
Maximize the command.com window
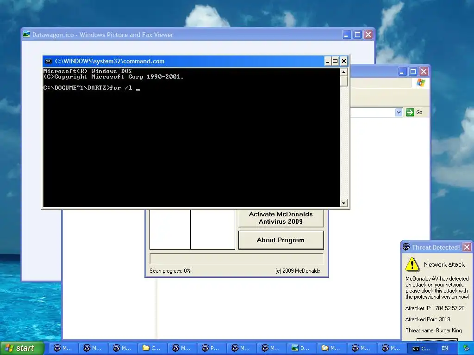335,61
